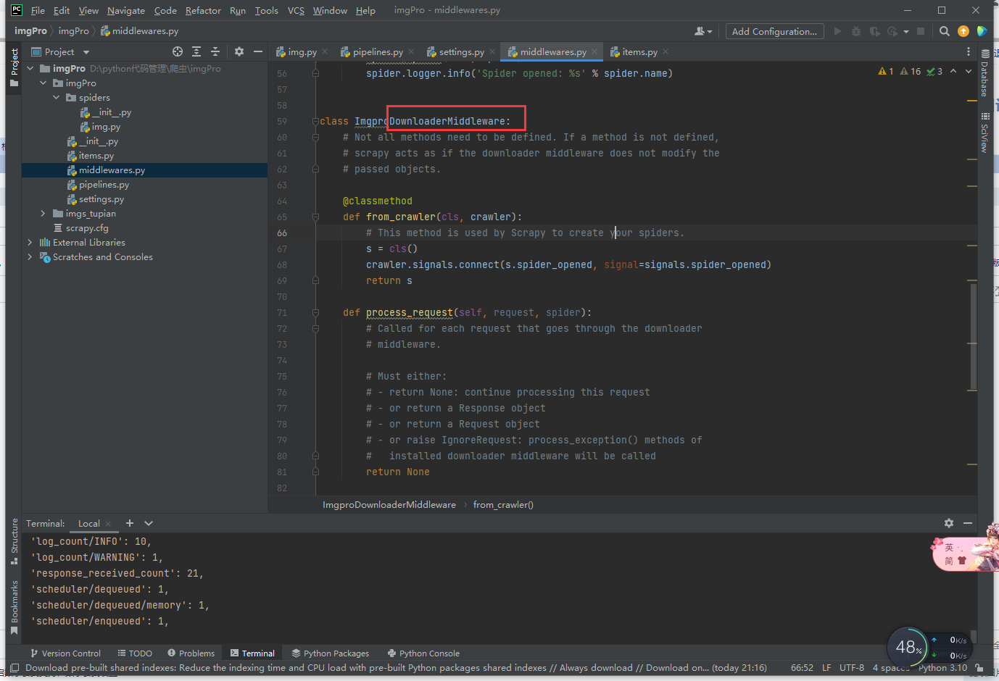
Task: Click the Add Configuration button
Action: 774,31
